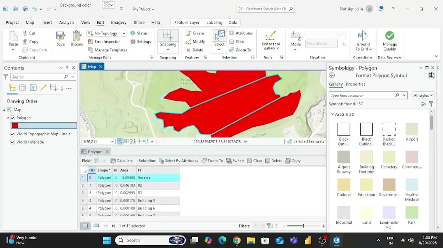Open the Symbology pane options menu icon
Viewport: 443px width, 248px height.
(x=431, y=75)
